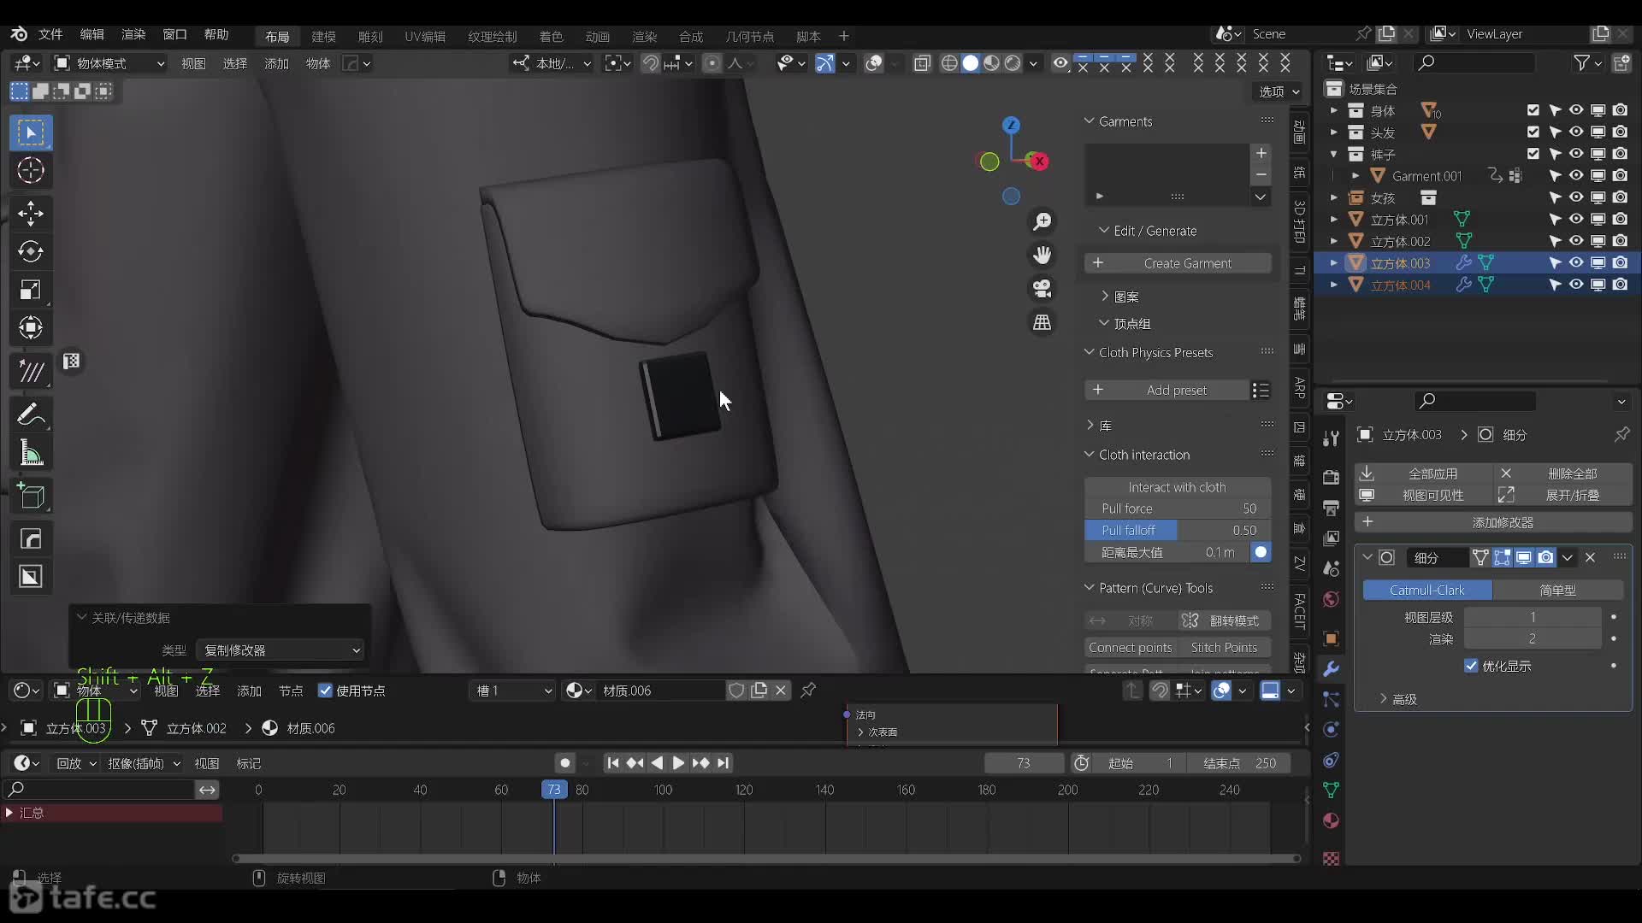Add a new garment with plus icon
Viewport: 1642px width, 923px height.
pos(1261,153)
